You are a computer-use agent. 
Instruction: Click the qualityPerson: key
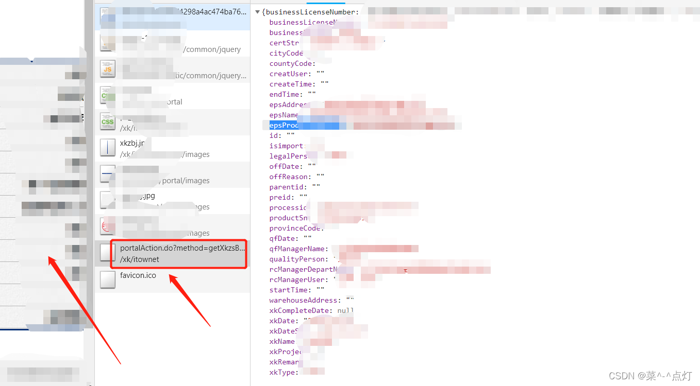pyautogui.click(x=299, y=259)
